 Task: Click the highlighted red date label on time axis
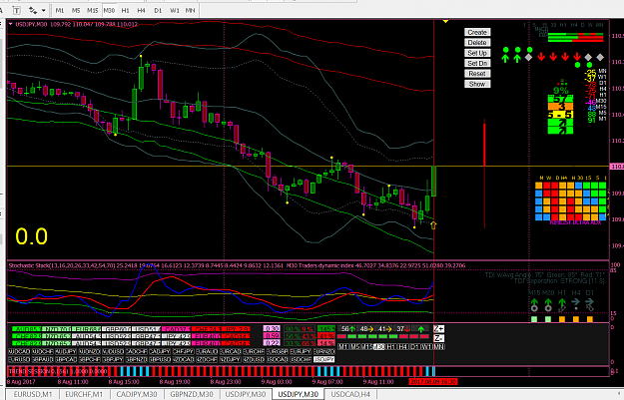tap(433, 382)
